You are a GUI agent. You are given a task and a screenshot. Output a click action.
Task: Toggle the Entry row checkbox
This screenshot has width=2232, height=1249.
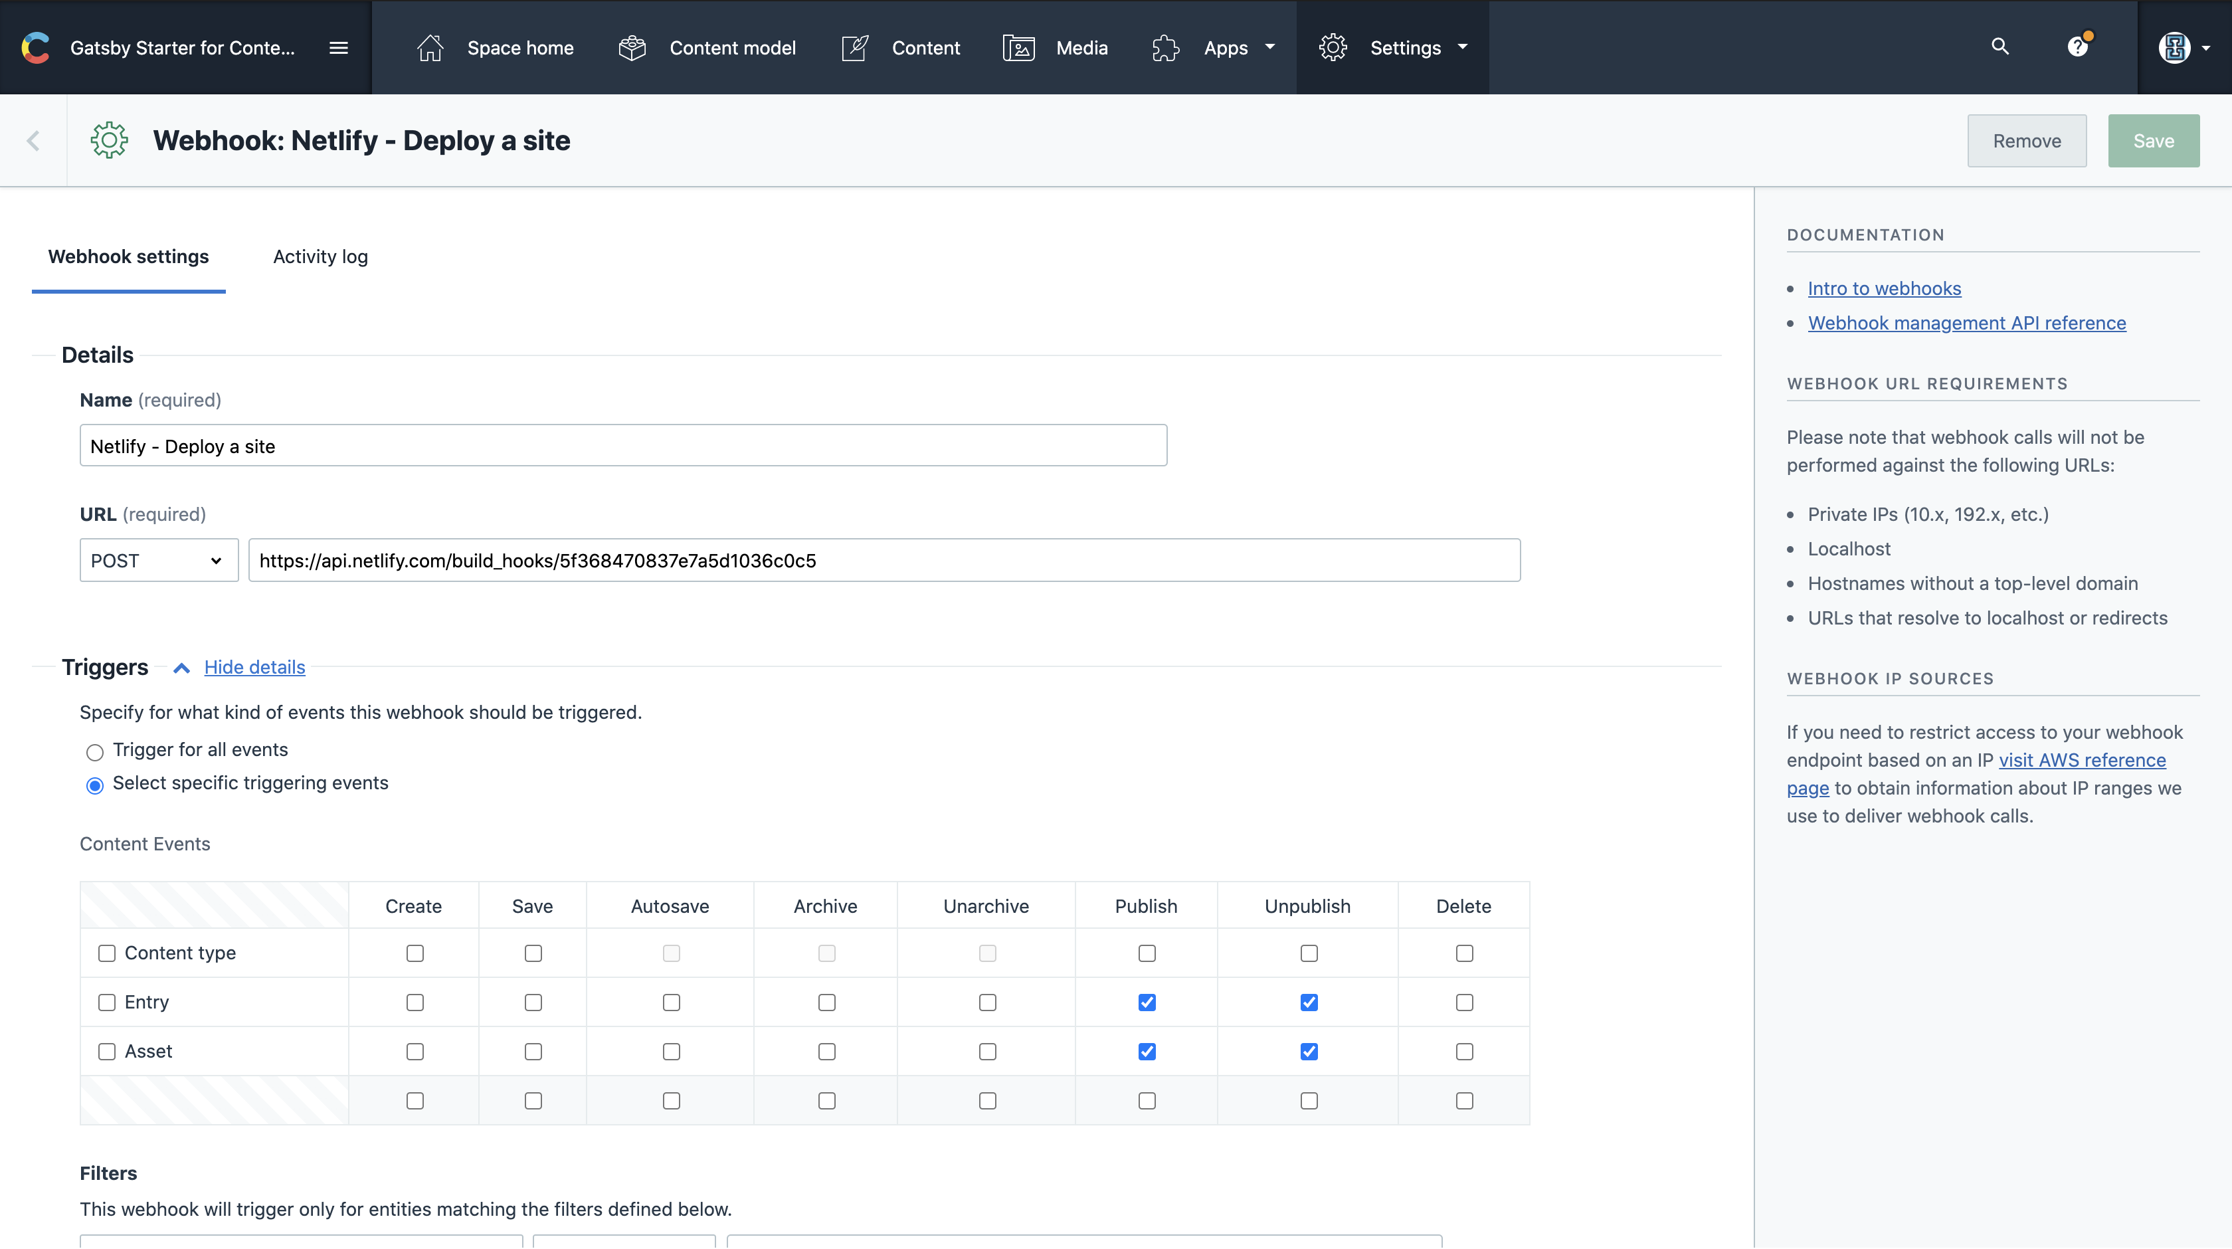coord(106,1003)
